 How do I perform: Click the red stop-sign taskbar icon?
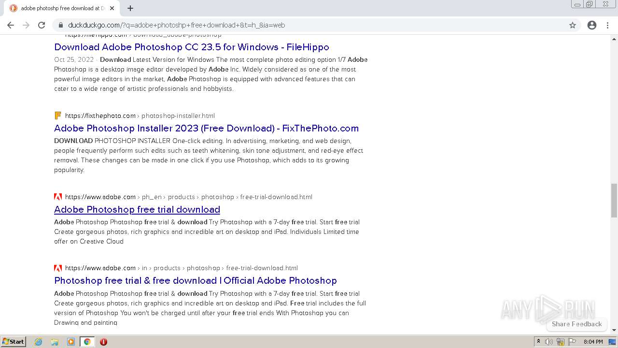point(103,342)
